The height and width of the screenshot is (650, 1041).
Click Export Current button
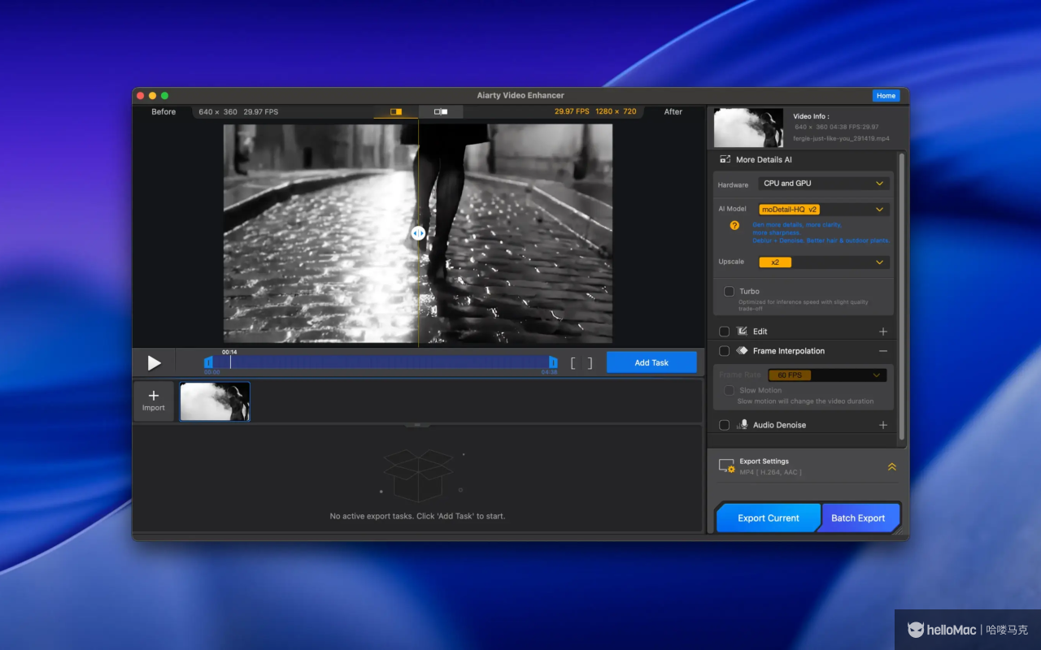pyautogui.click(x=769, y=518)
